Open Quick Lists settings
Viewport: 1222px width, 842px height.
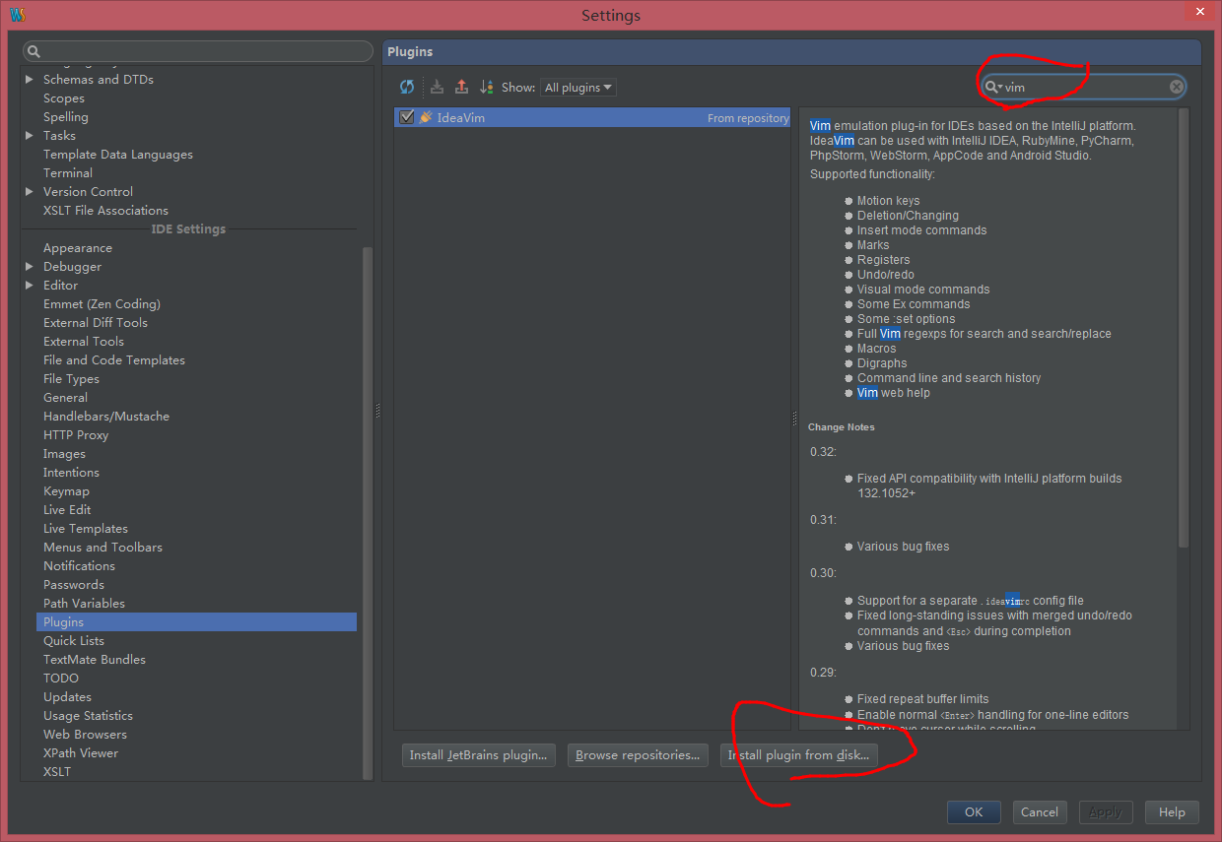(74, 641)
